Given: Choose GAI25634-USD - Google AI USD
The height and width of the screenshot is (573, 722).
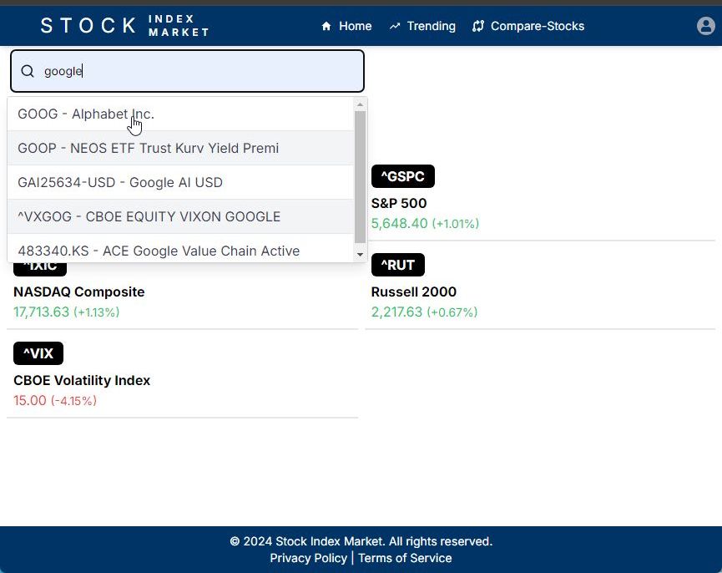Looking at the screenshot, I should tap(180, 182).
